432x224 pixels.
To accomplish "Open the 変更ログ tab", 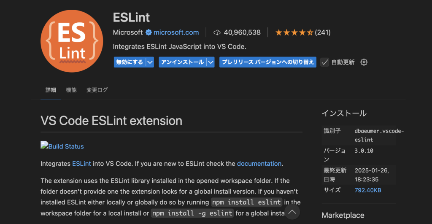I will (97, 90).
